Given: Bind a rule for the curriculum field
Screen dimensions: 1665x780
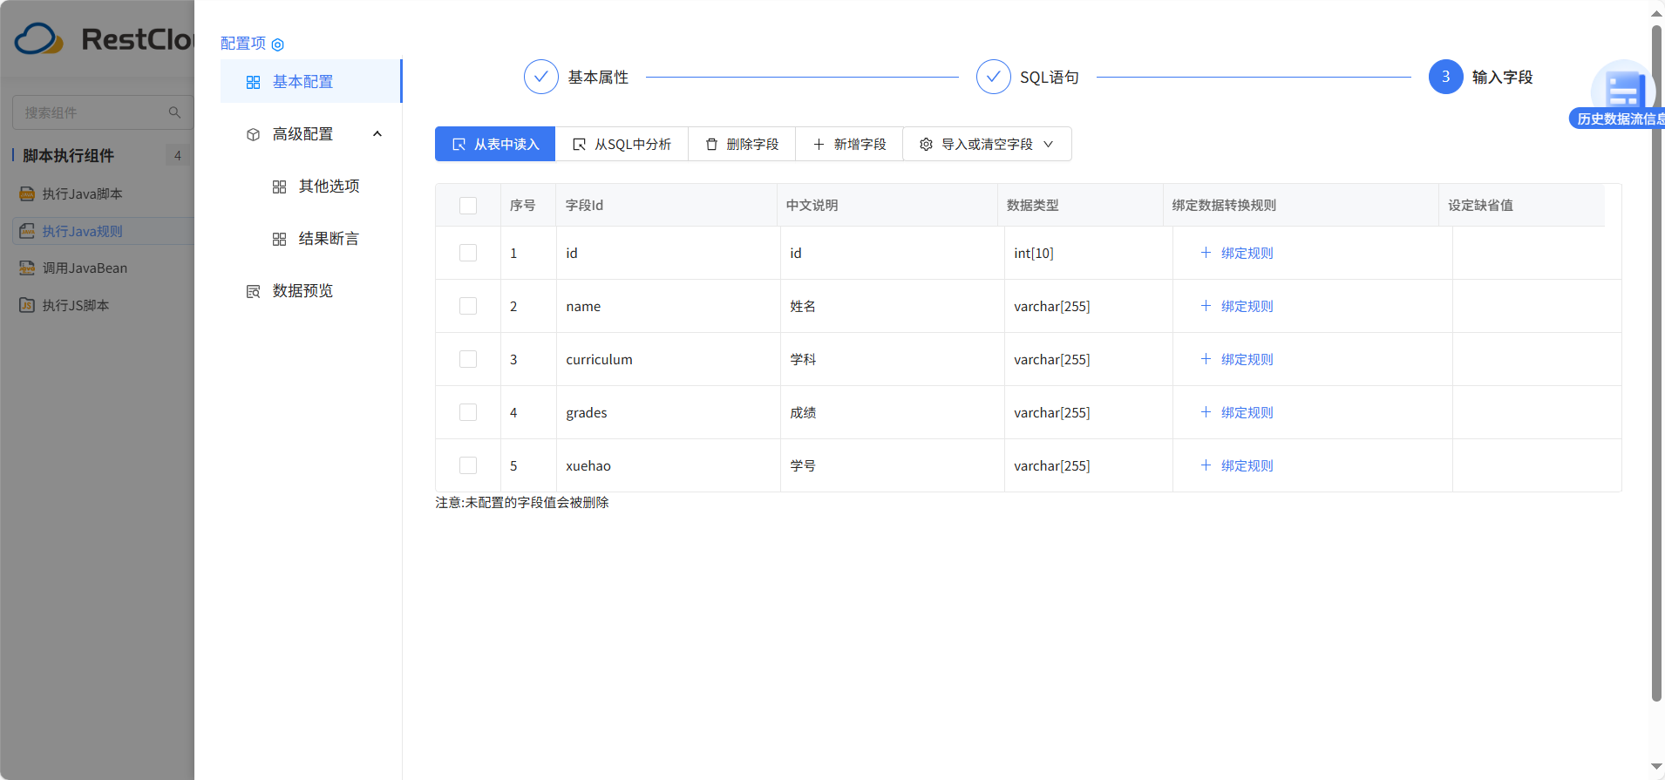Looking at the screenshot, I should [x=1237, y=359].
